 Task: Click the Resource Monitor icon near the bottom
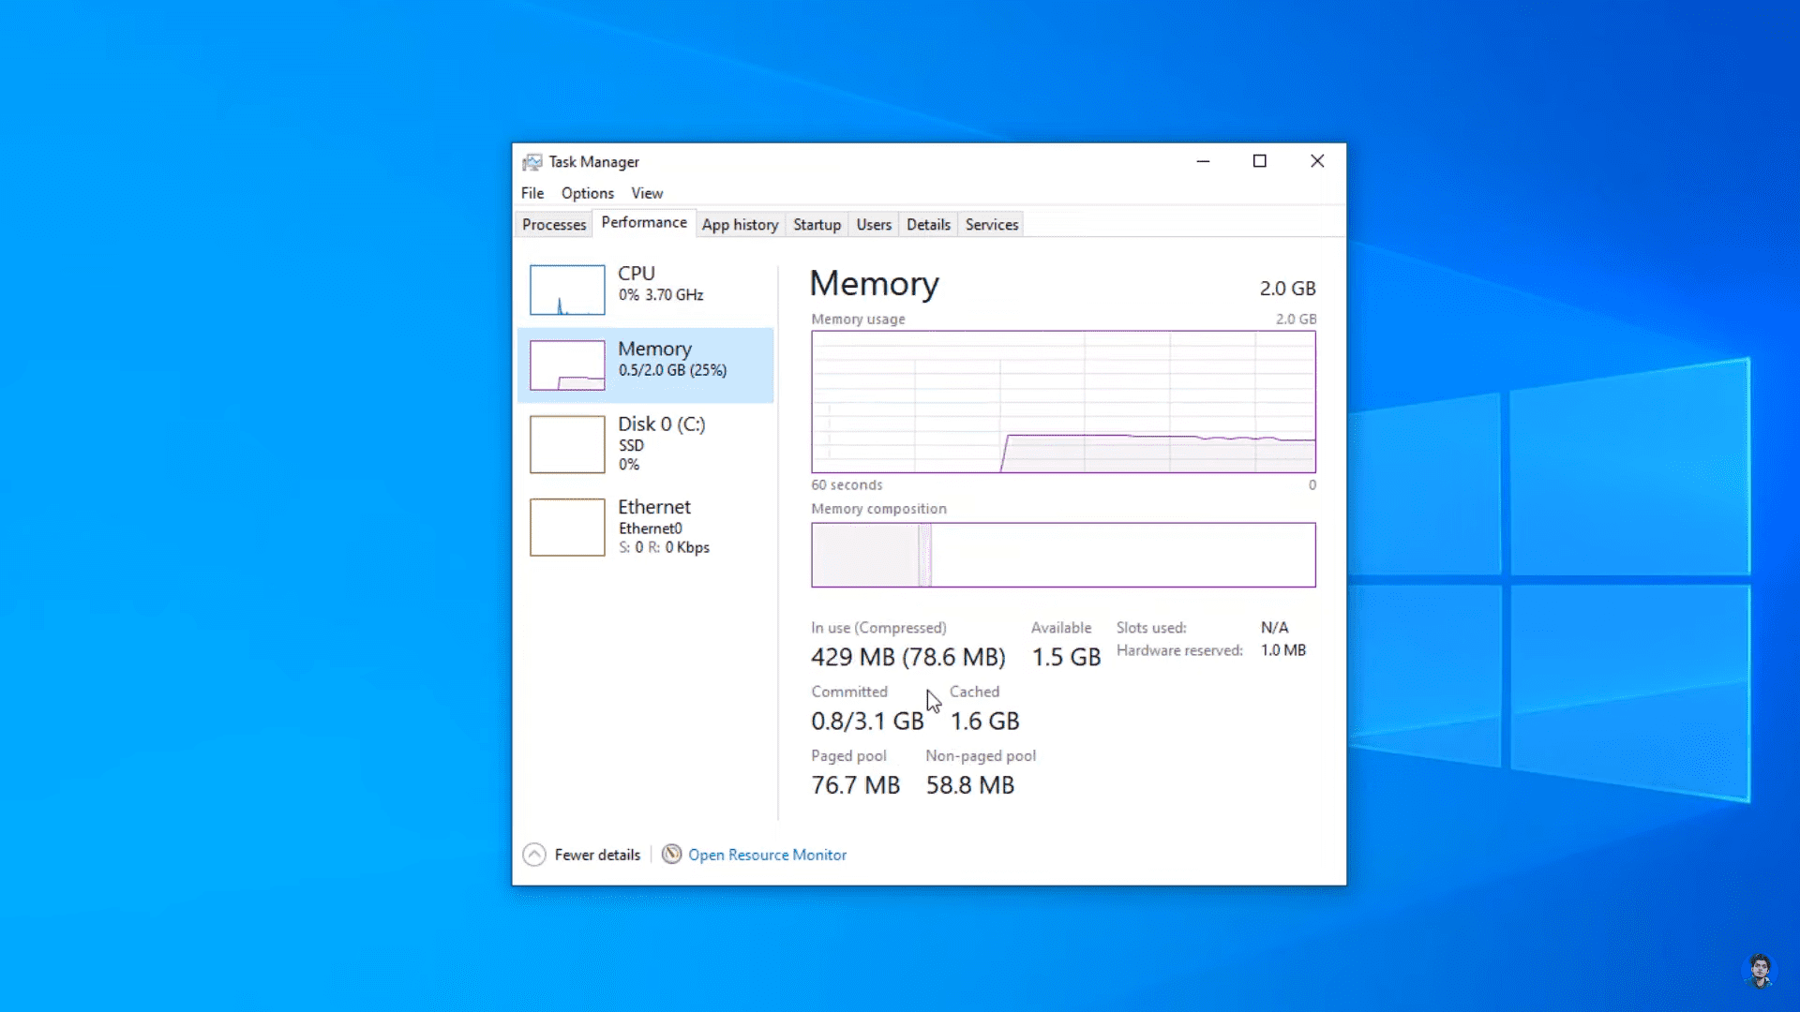pyautogui.click(x=671, y=855)
